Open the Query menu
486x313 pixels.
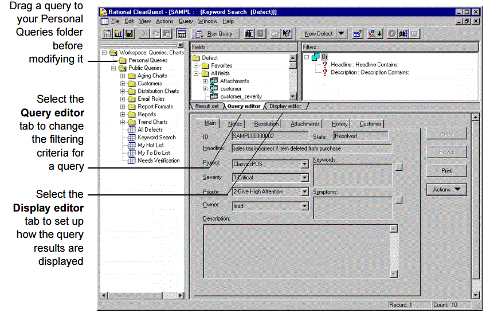186,21
